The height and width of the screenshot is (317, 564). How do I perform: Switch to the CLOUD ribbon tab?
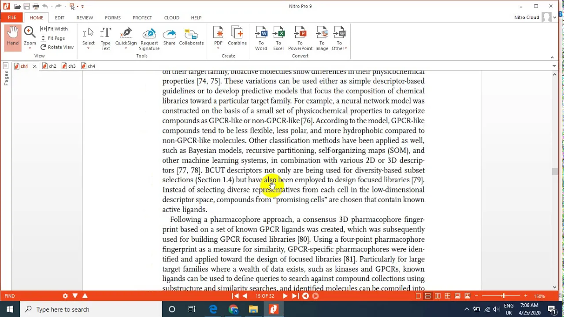pyautogui.click(x=172, y=18)
